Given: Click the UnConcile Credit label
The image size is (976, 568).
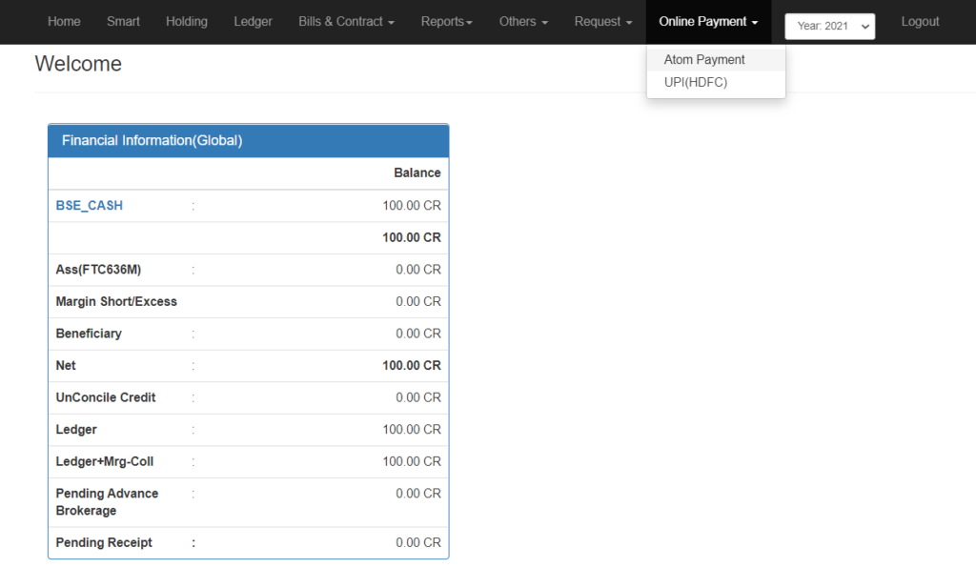Looking at the screenshot, I should coord(106,397).
